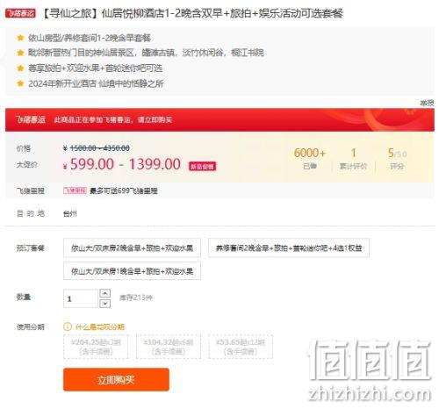This screenshot has height=409, width=439.
Task: Choose the 12期 installment option ¥53.65
Action: [x=241, y=347]
